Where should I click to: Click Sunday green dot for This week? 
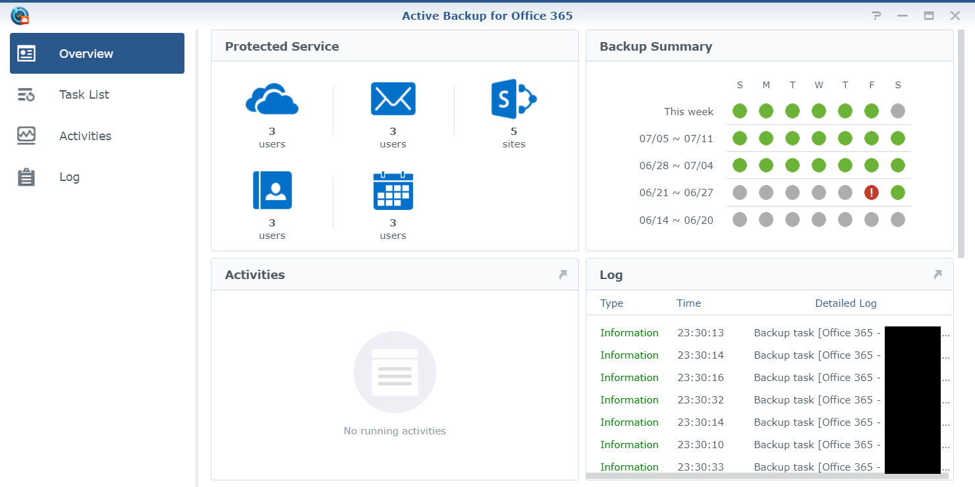740,111
